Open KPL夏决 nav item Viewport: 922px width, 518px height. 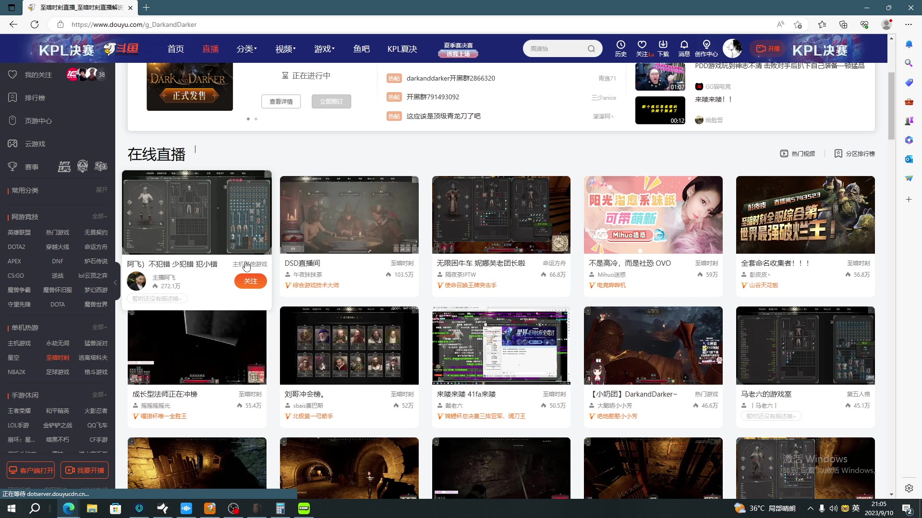402,49
